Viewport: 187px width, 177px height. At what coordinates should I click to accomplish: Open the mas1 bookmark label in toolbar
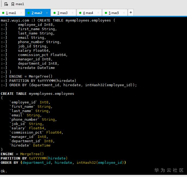coord(20,4)
